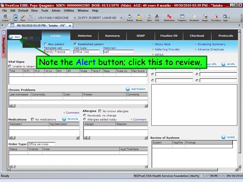
Task: Click the Allergies list horizontal scrollbar
Action: tap(116, 138)
